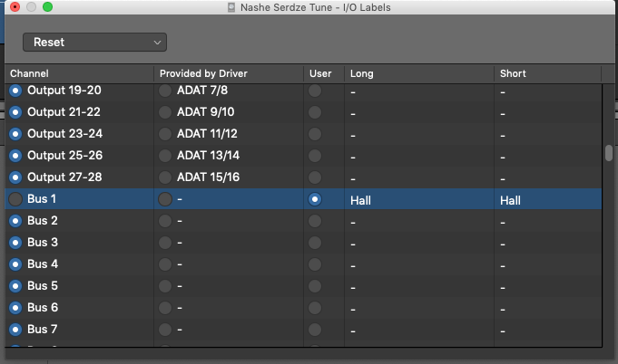The width and height of the screenshot is (618, 364).
Task: Choose ADAT 9/10 driver label radio
Action: click(x=165, y=112)
